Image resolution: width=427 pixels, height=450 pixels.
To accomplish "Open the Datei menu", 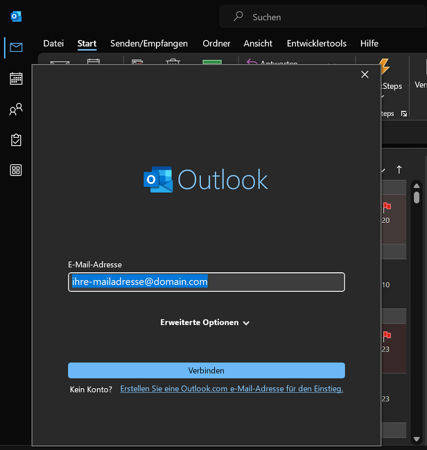I will (53, 43).
